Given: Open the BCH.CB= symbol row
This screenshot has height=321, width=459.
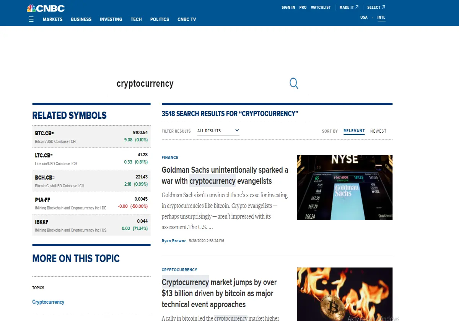Looking at the screenshot, I should (91, 181).
